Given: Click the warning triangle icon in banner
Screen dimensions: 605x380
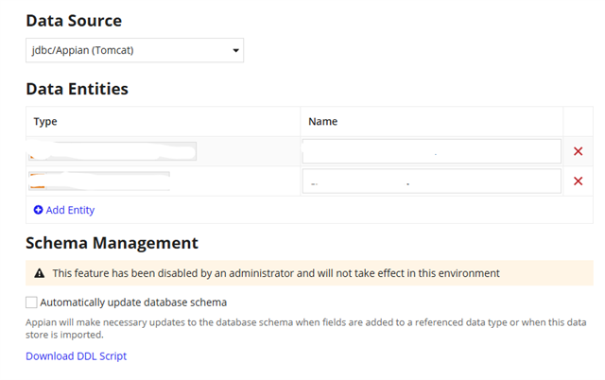Looking at the screenshot, I should point(39,273).
